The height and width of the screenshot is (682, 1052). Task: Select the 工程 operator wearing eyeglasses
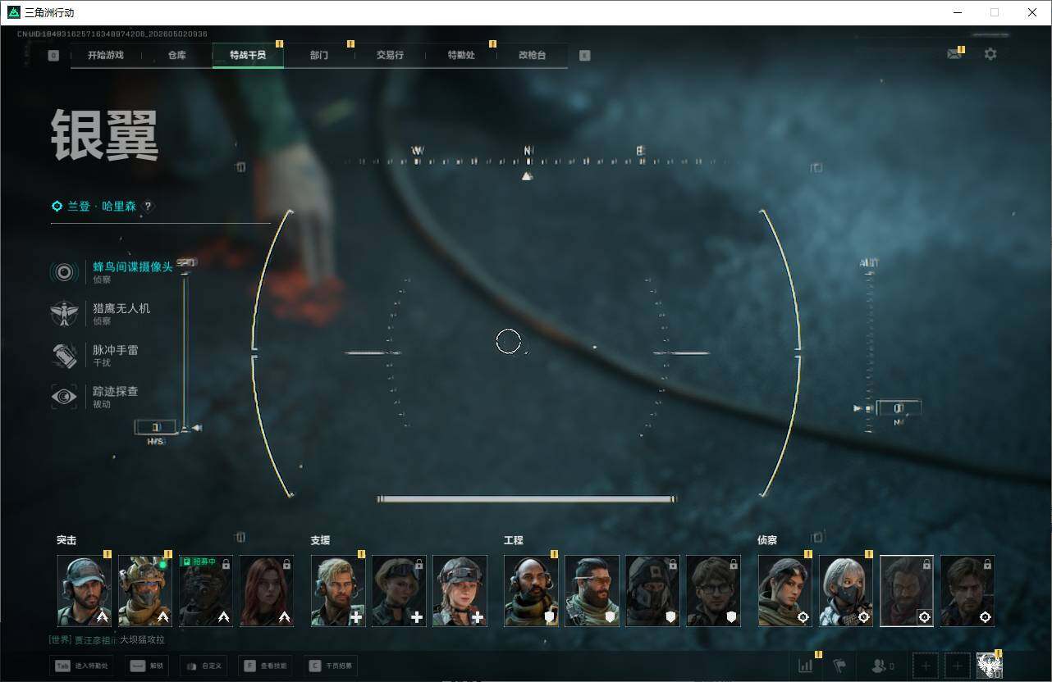pos(713,591)
